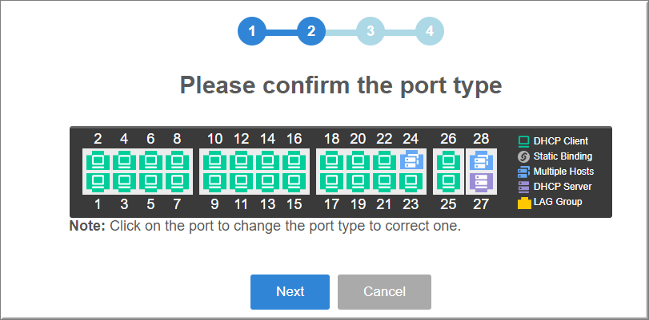Image resolution: width=649 pixels, height=320 pixels.
Task: Select wizard step 3 circle
Action: (371, 31)
